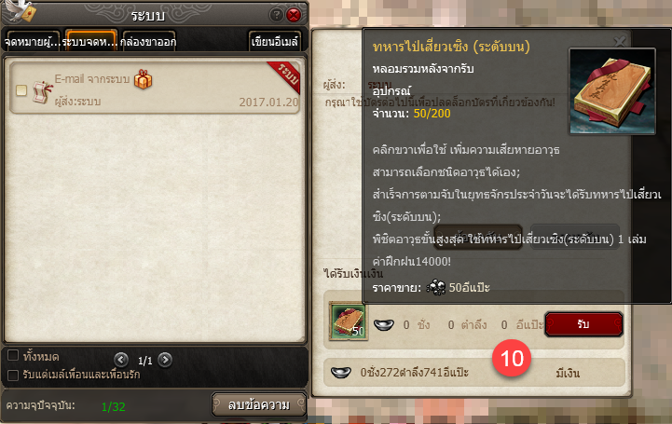Click the red รับ receive button
672x424 pixels.
pos(583,324)
